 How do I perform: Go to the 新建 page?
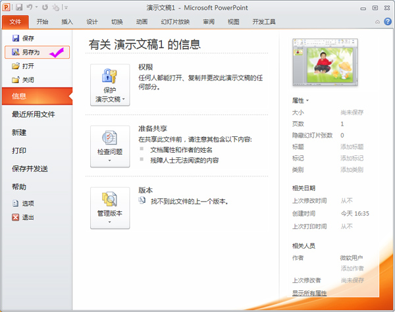point(19,132)
